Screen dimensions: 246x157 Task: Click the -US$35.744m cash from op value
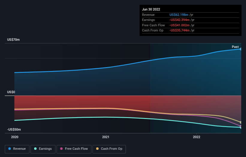click(x=179, y=31)
